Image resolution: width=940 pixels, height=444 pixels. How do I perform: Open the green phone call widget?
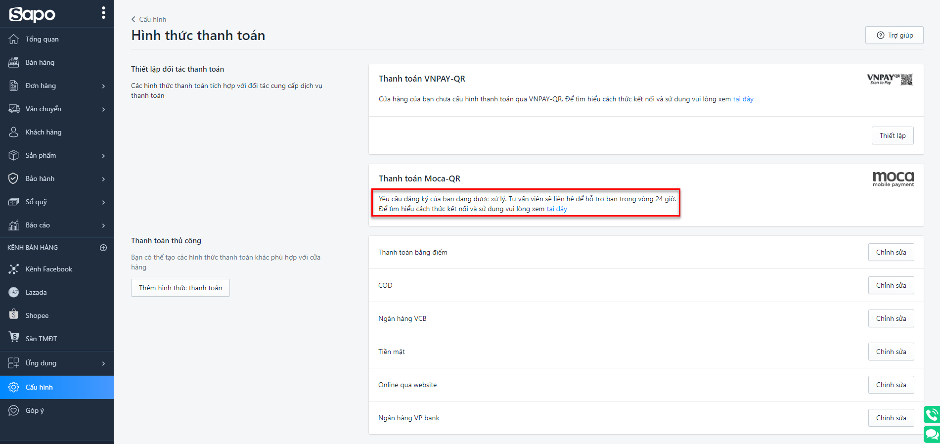(932, 414)
